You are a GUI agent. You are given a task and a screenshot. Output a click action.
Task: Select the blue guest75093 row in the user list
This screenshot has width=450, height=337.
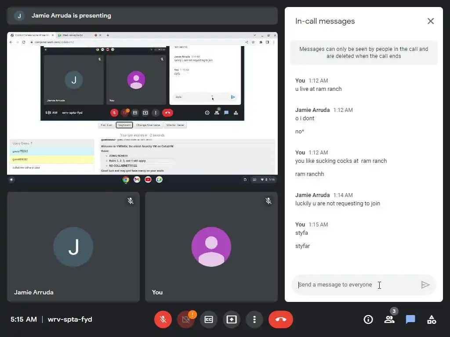(x=52, y=151)
